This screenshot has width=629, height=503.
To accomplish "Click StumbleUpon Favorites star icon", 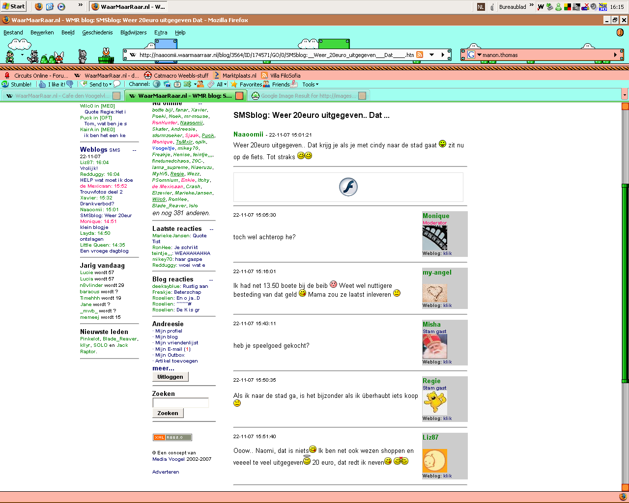I will (234, 84).
